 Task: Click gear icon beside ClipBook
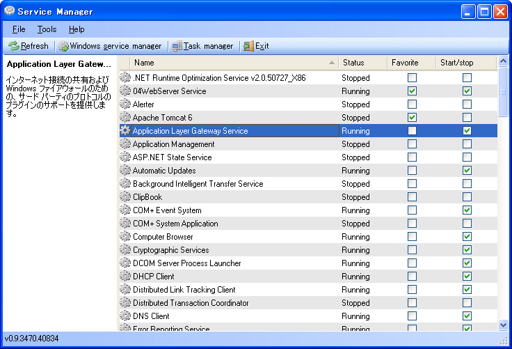coord(125,196)
